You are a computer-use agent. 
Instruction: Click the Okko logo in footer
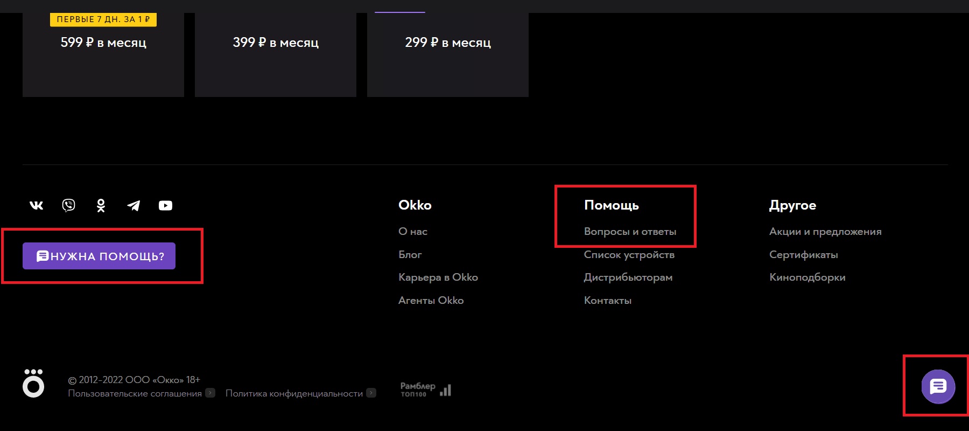(33, 383)
